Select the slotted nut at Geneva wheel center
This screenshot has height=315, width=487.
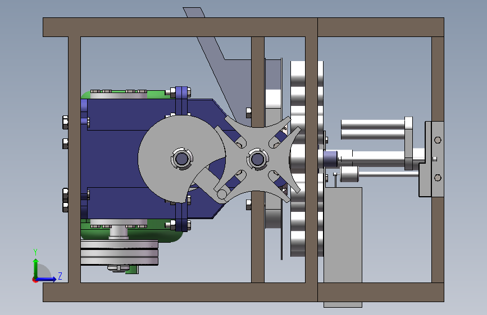[257, 159]
